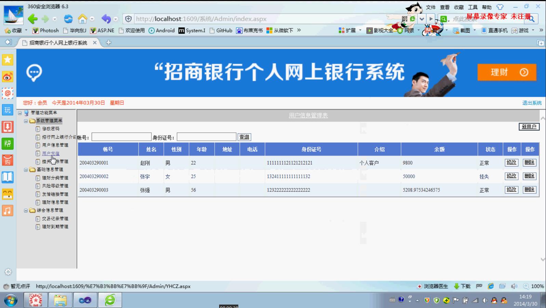This screenshot has width=546, height=308.
Task: Click 修改 for account 200403290001
Action: [x=511, y=162]
